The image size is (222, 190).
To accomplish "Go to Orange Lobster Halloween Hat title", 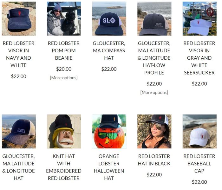I will pos(109,167).
